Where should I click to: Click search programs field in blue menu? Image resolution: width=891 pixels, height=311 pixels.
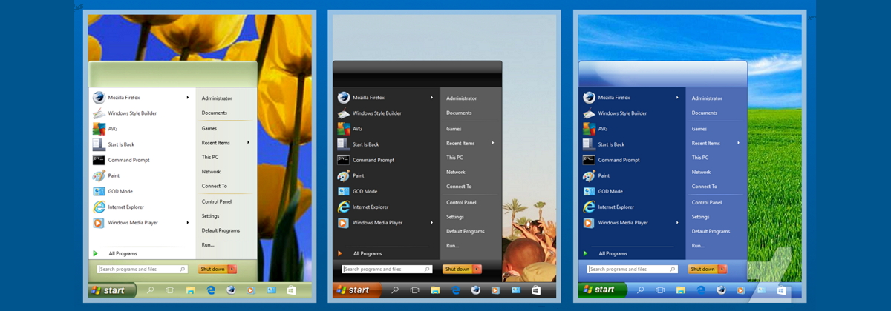[632, 270]
